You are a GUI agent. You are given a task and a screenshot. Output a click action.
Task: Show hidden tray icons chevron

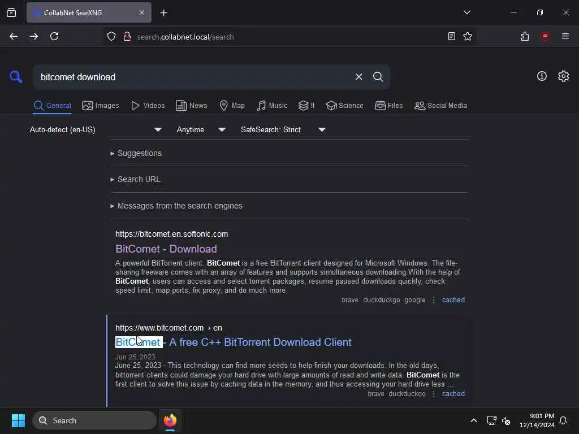474,420
